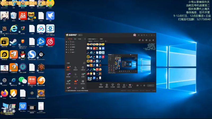Open first orange toolbox tool
Image resolution: width=212 pixels, height=119 pixels.
point(68,68)
